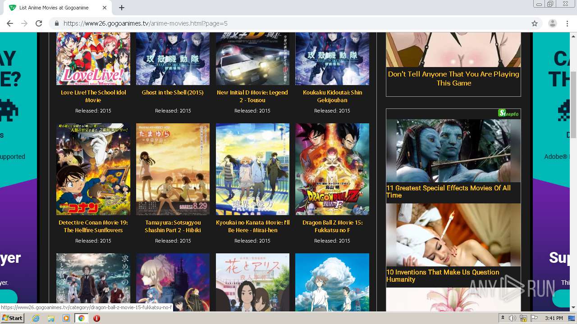Close the List Anime Movies tab
This screenshot has width=577, height=324.
[x=105, y=8]
